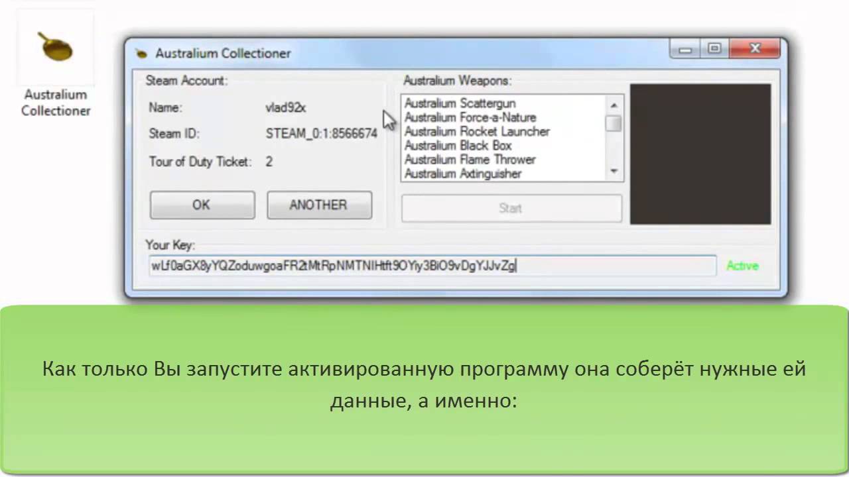This screenshot has width=849, height=477.
Task: Select Australium Rocket Launcher in the list
Action: point(503,131)
